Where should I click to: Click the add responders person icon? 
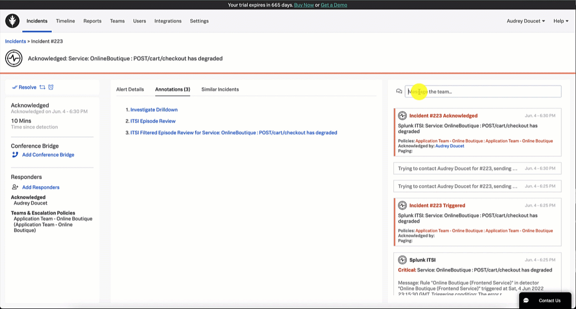(x=15, y=187)
